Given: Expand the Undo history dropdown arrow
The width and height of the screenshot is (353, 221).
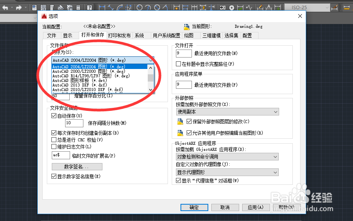Looking at the screenshot, I should pyautogui.click(x=12, y=8).
